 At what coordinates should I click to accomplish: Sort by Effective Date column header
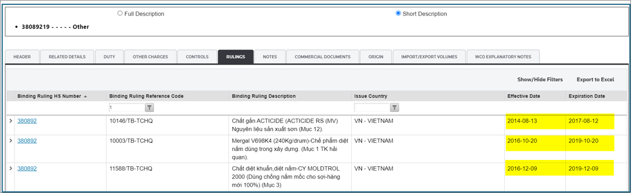pos(524,96)
